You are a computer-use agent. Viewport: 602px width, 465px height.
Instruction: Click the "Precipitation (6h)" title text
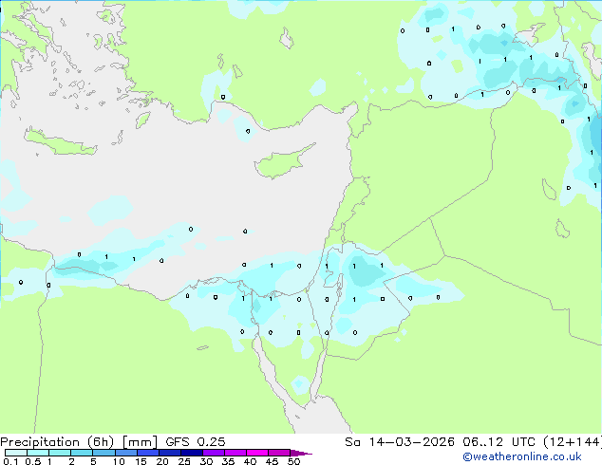[x=57, y=442]
